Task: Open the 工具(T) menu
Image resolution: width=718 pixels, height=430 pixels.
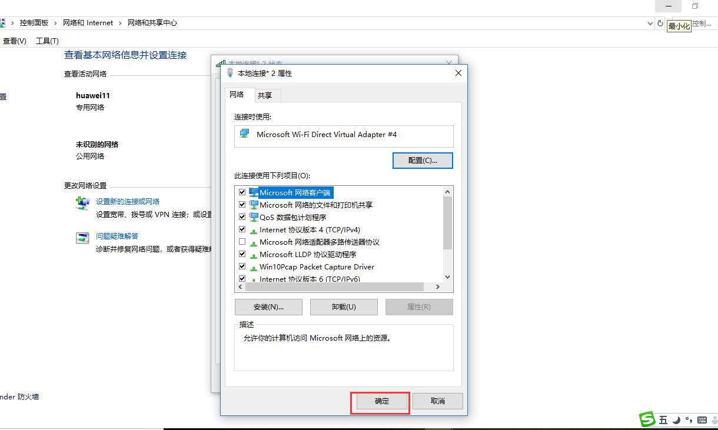Action: click(47, 41)
